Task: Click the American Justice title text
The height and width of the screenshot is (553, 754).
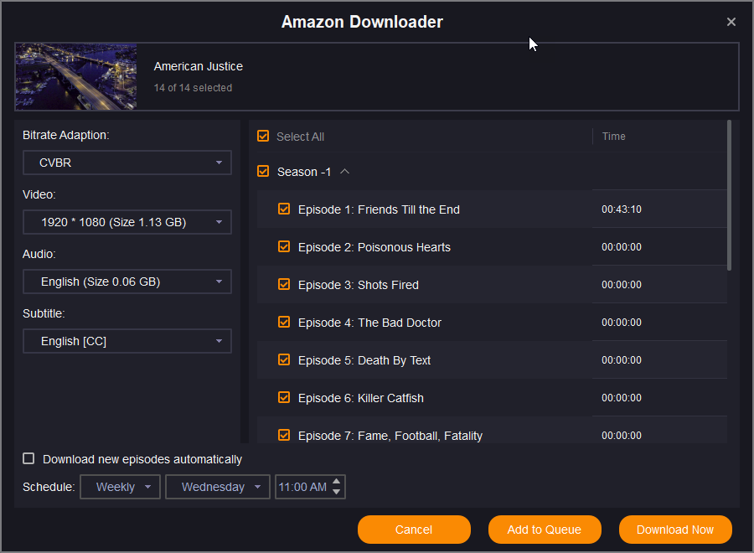Action: (198, 66)
